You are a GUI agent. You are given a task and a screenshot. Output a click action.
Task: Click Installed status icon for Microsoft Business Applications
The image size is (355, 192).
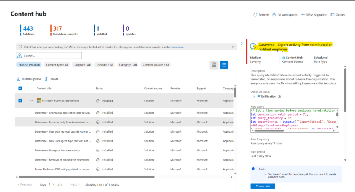[98, 101]
